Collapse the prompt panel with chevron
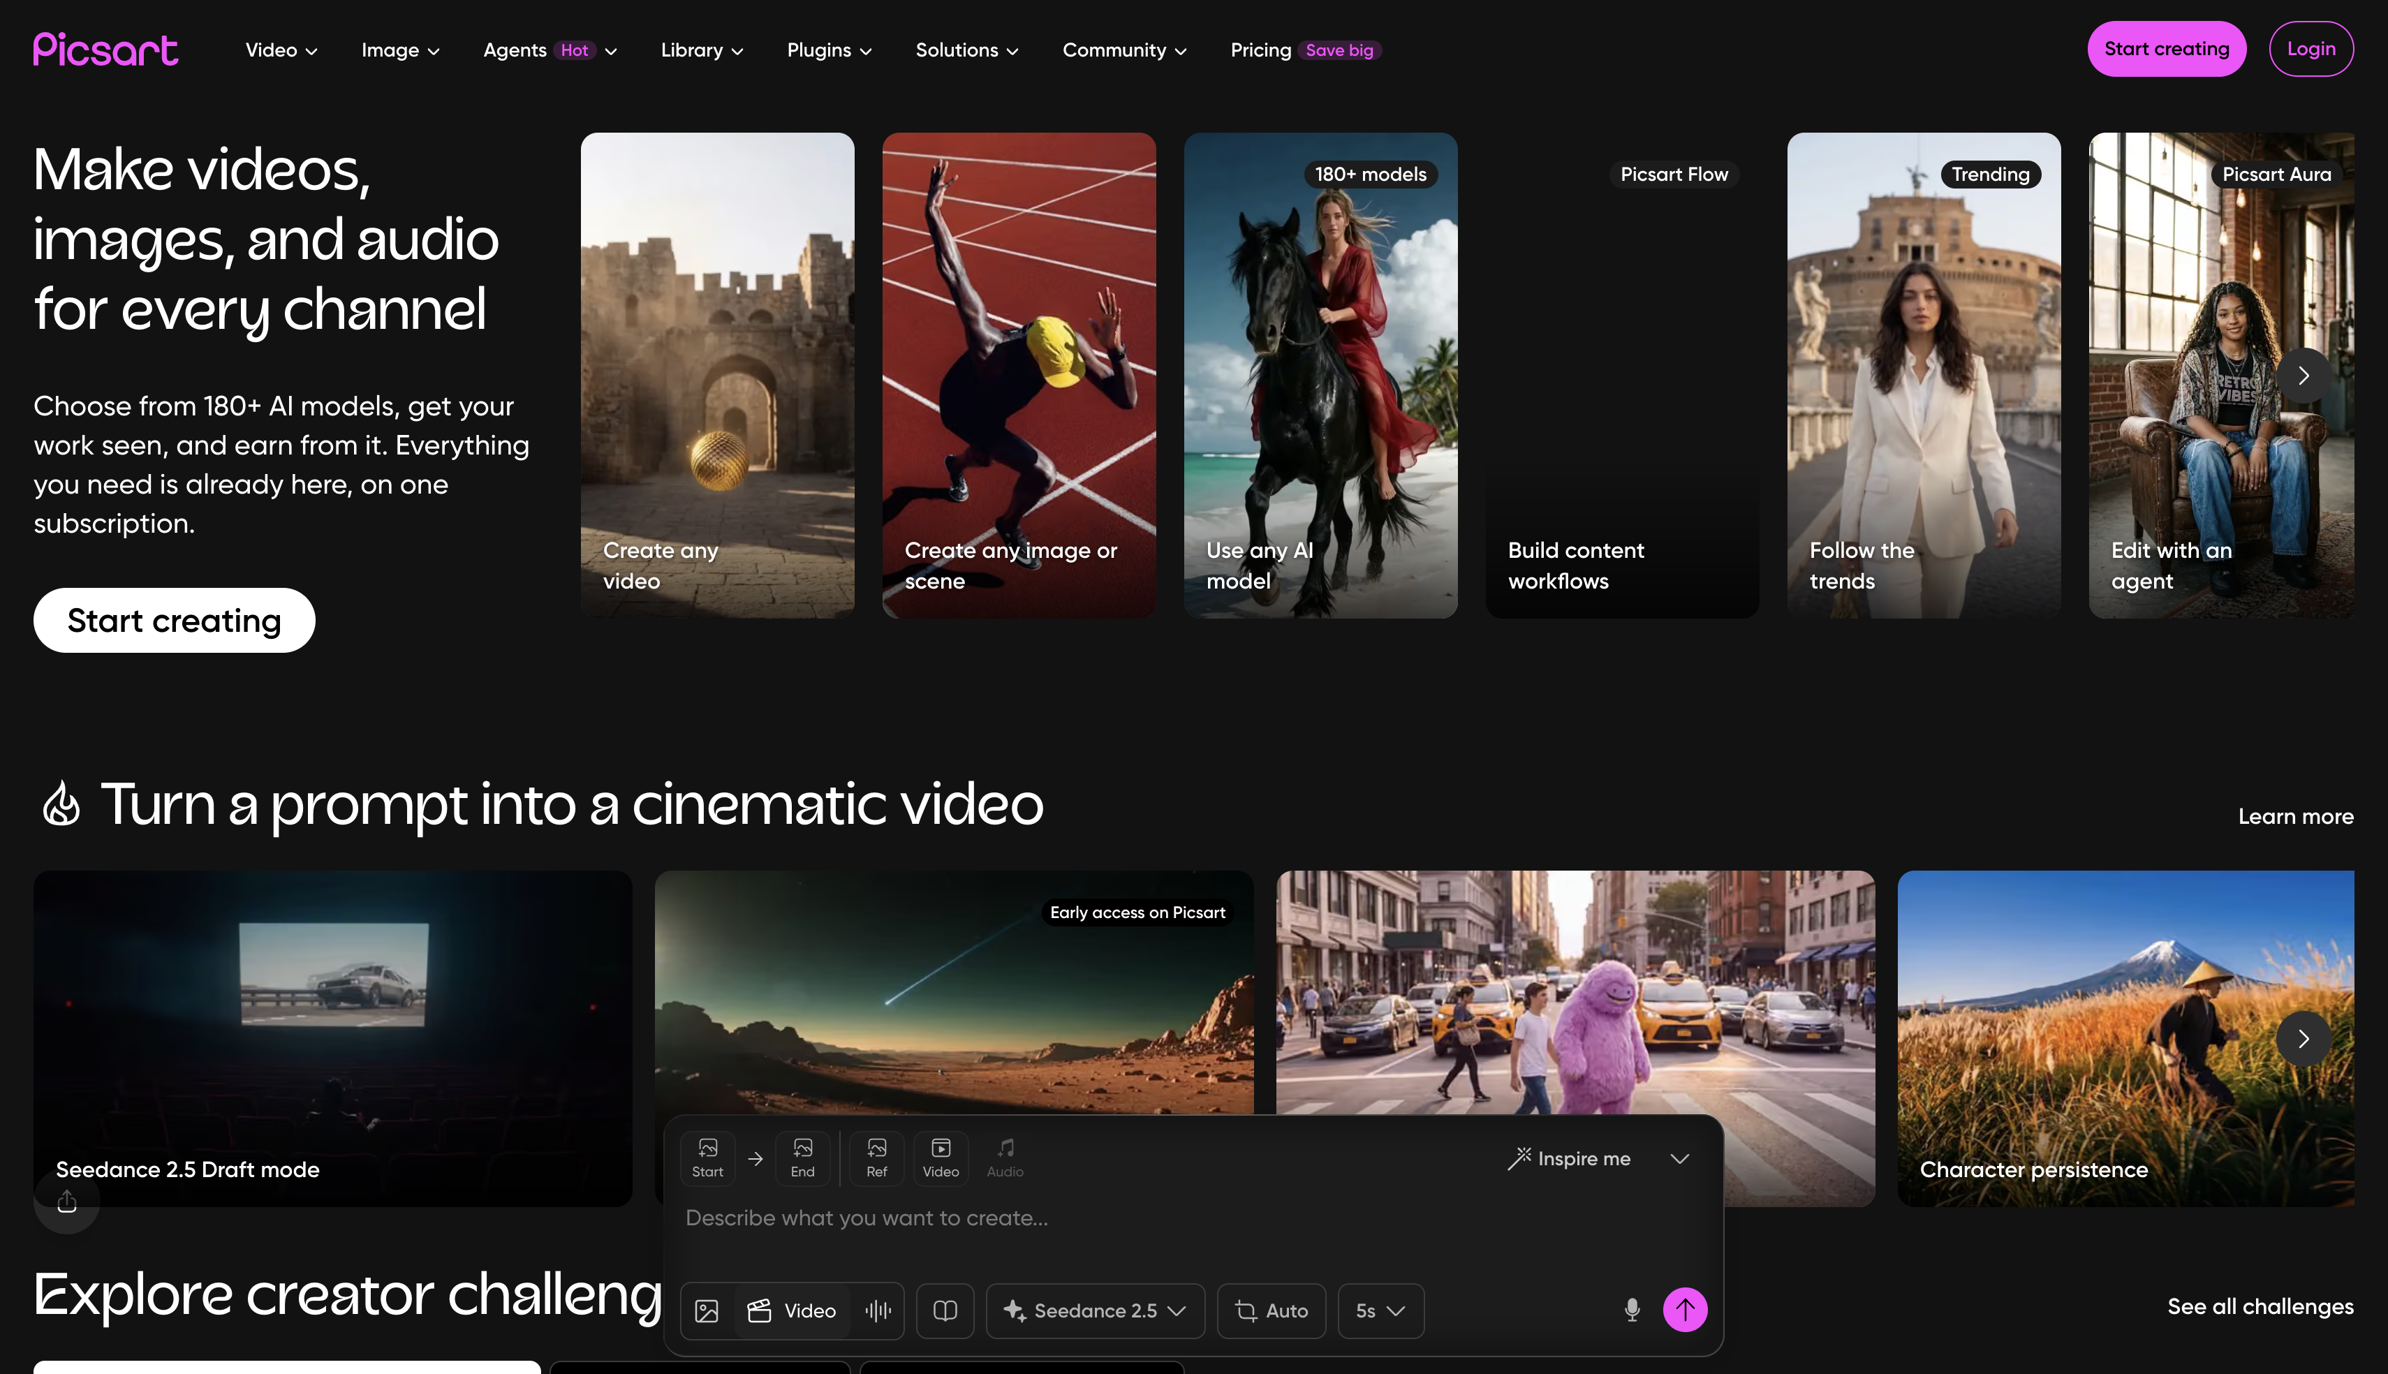The width and height of the screenshot is (2388, 1374). coord(1679,1158)
